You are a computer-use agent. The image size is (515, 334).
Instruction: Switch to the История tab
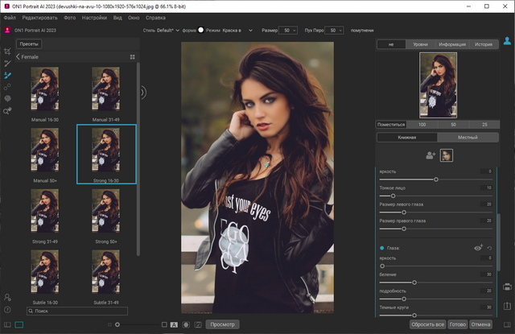coord(482,45)
